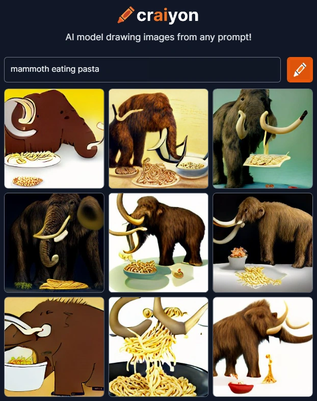
Task: Click the tagline 'AI model drawing images' text
Action: tap(158, 37)
